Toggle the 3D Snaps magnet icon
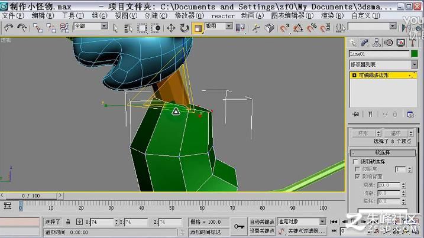 click(x=284, y=28)
